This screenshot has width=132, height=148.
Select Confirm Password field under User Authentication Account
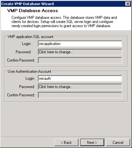[80, 95]
